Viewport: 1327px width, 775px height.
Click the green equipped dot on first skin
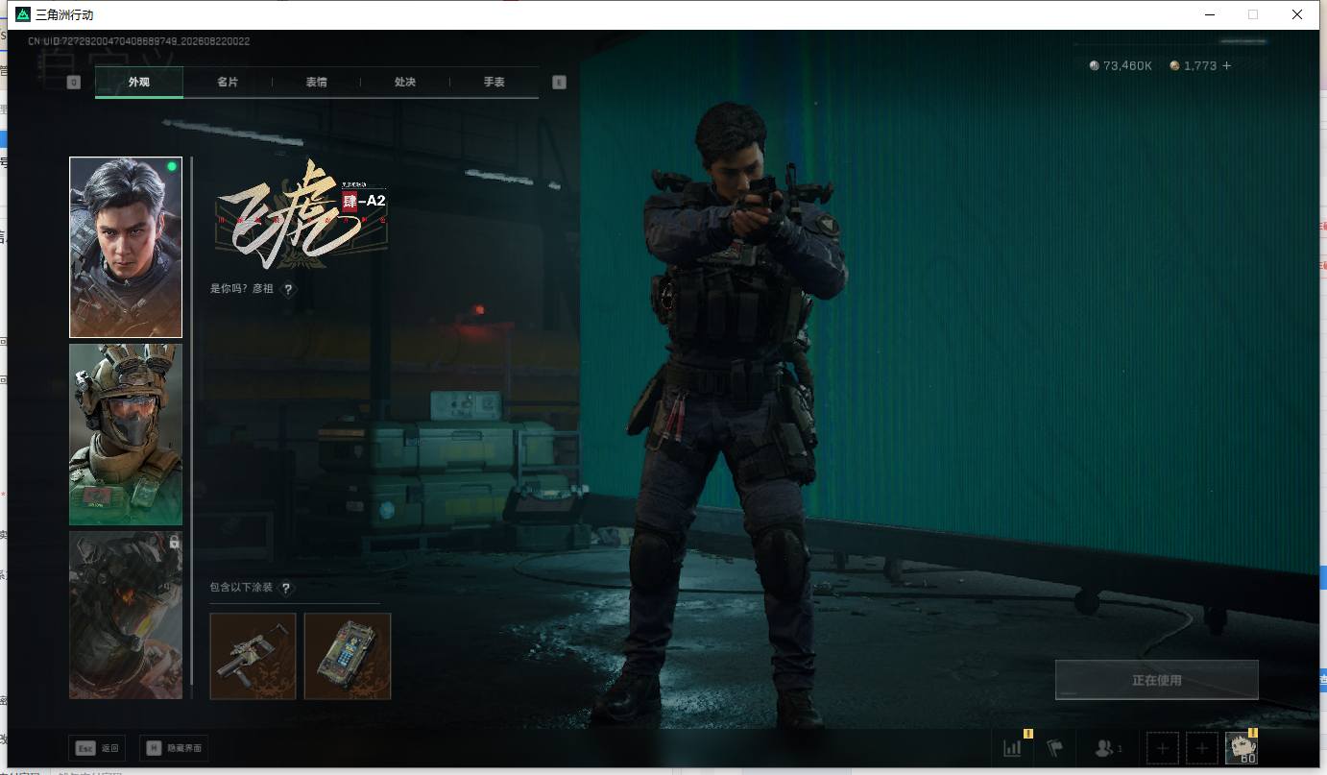(x=172, y=167)
